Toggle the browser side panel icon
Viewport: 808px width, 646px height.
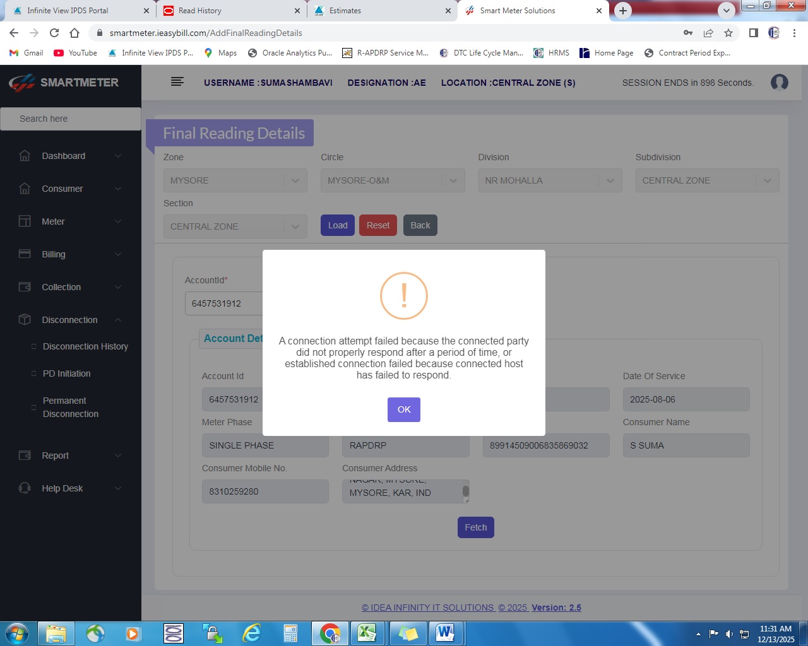[754, 33]
